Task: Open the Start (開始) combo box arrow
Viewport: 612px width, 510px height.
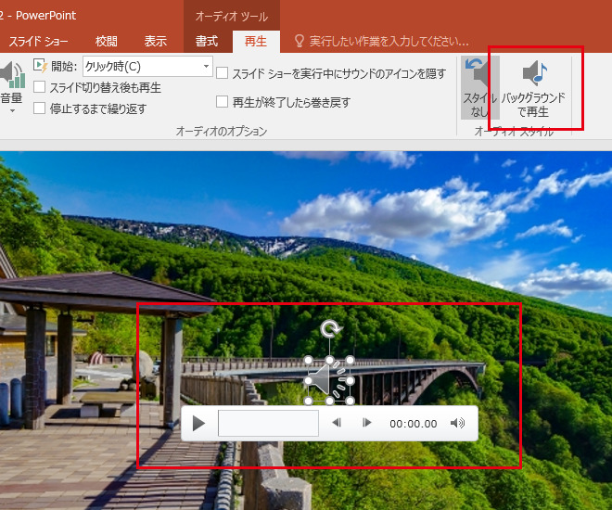Action: [207, 66]
